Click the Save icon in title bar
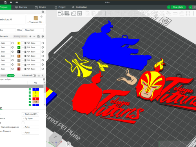Viewport: 196px width, 147px height. click(5, 2)
